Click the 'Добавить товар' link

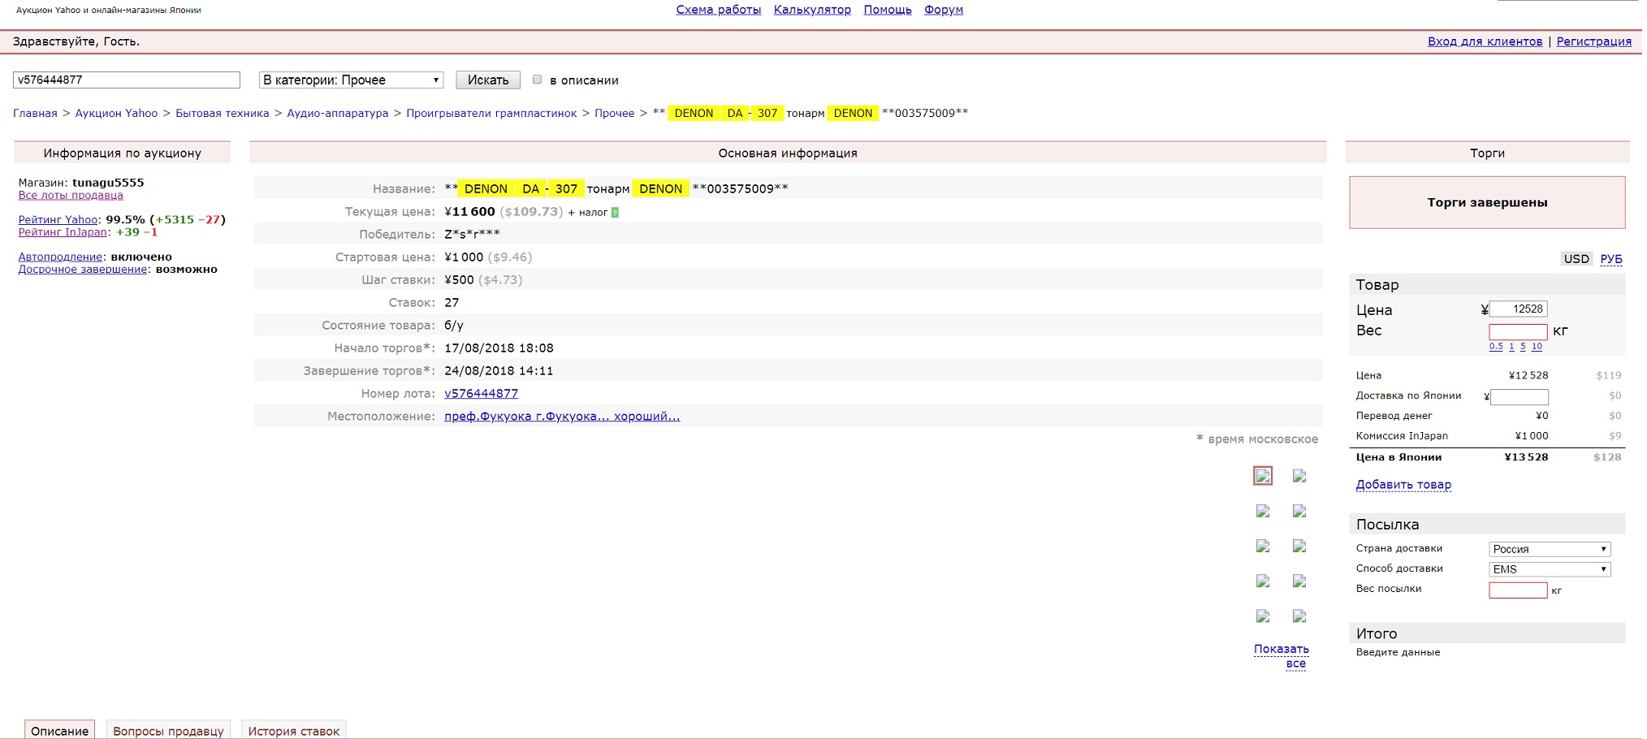[1403, 485]
